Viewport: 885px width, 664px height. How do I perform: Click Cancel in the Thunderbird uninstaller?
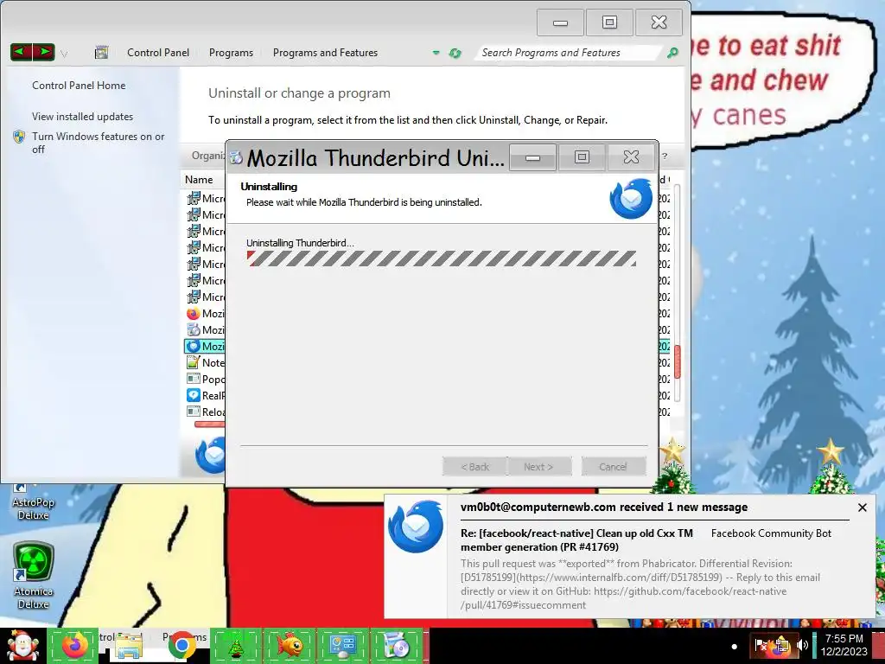pos(614,467)
